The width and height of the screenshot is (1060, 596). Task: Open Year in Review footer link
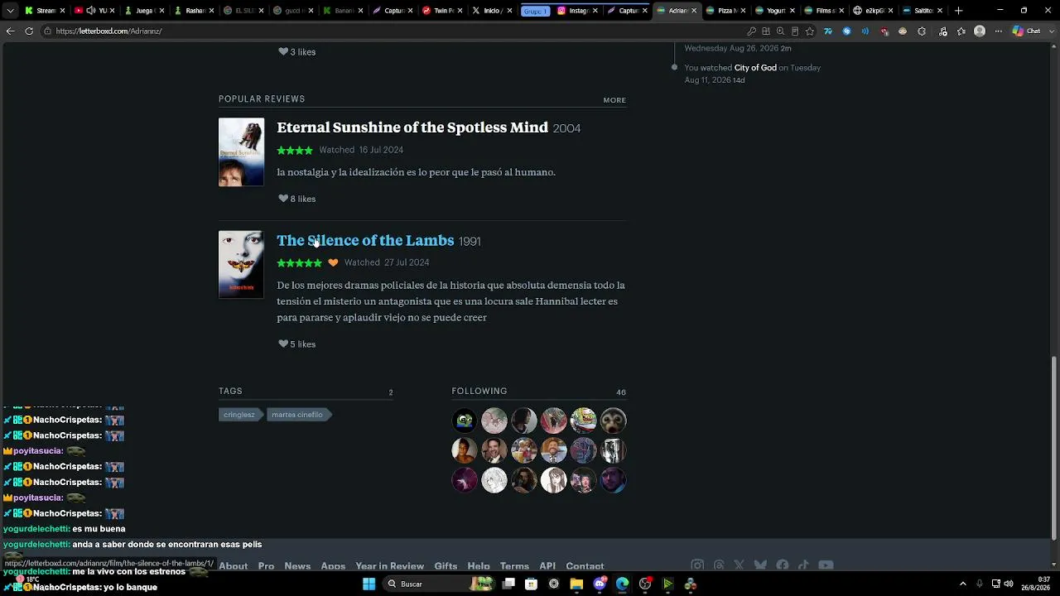tap(390, 566)
